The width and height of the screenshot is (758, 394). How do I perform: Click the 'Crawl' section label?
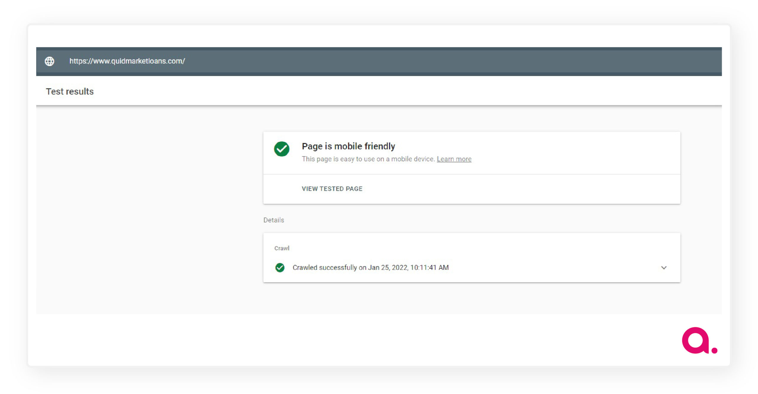[282, 248]
